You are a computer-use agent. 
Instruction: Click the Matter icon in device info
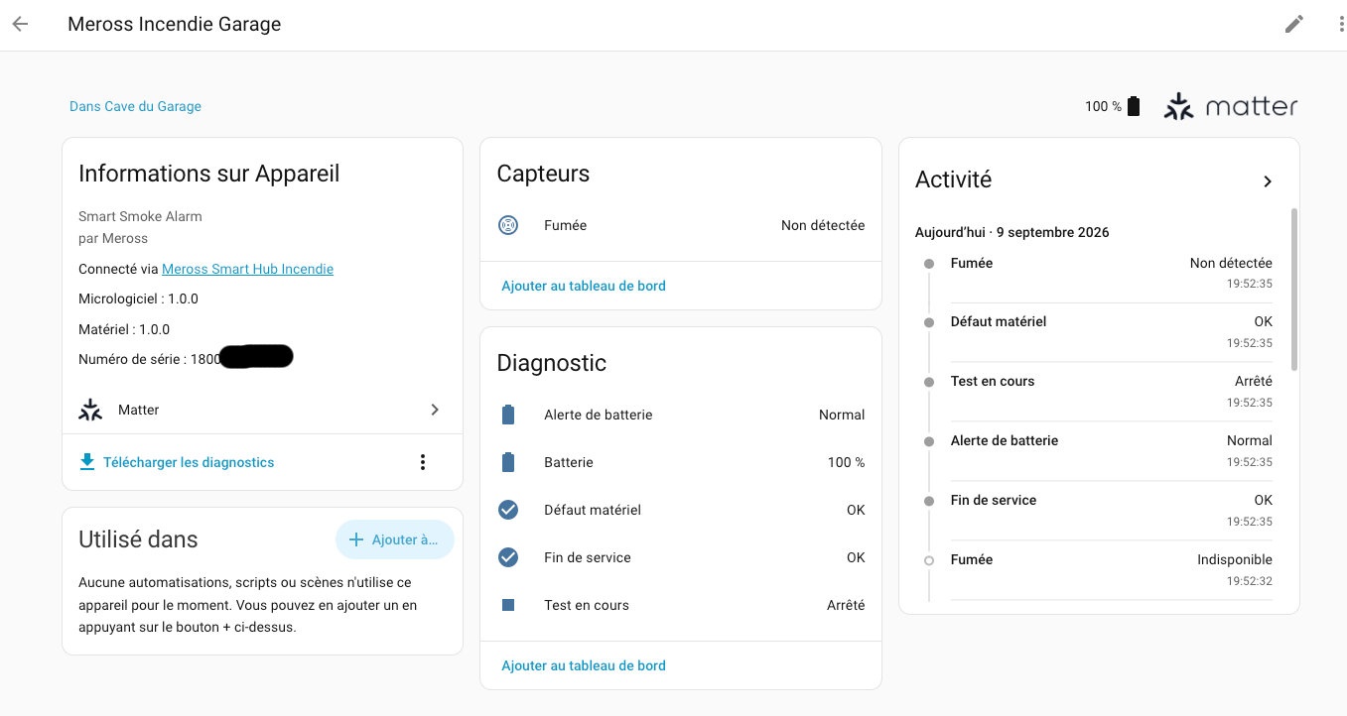(x=90, y=410)
